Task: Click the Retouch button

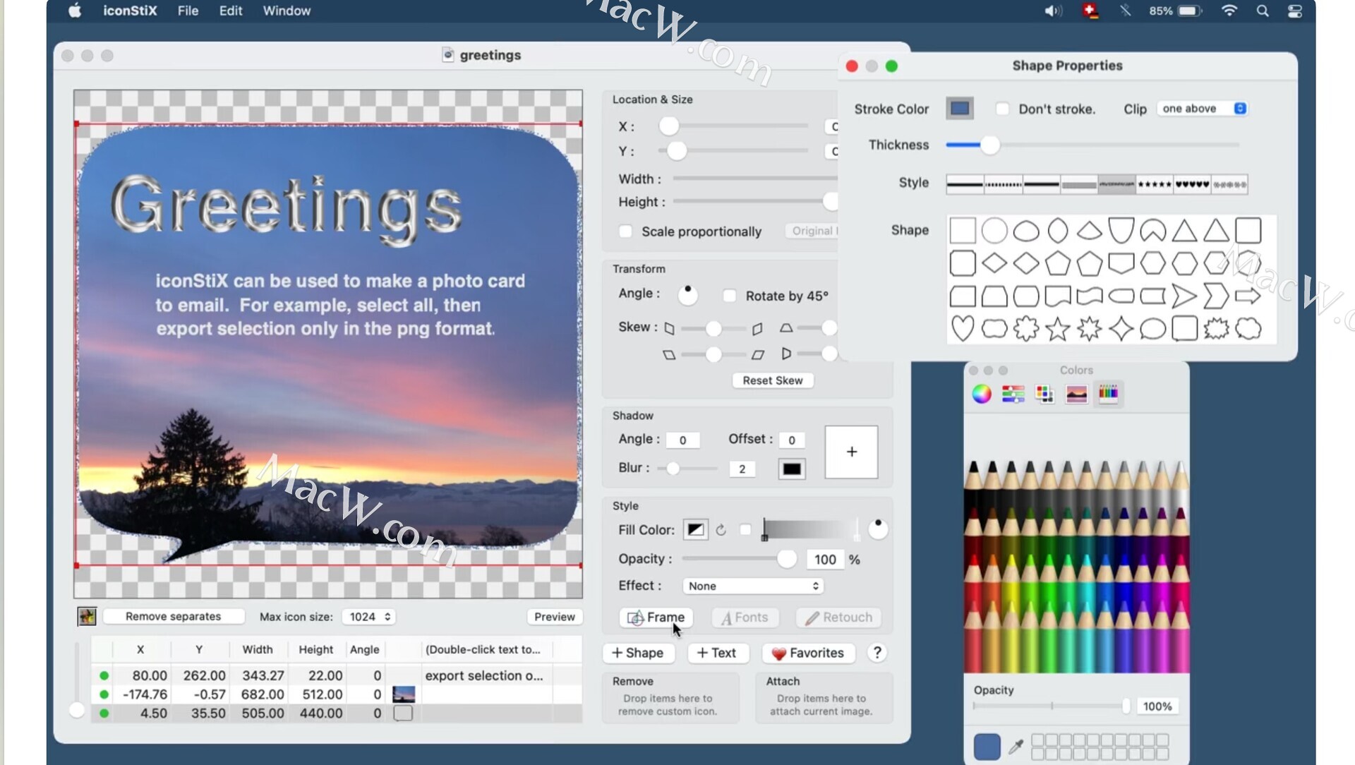Action: pos(838,618)
